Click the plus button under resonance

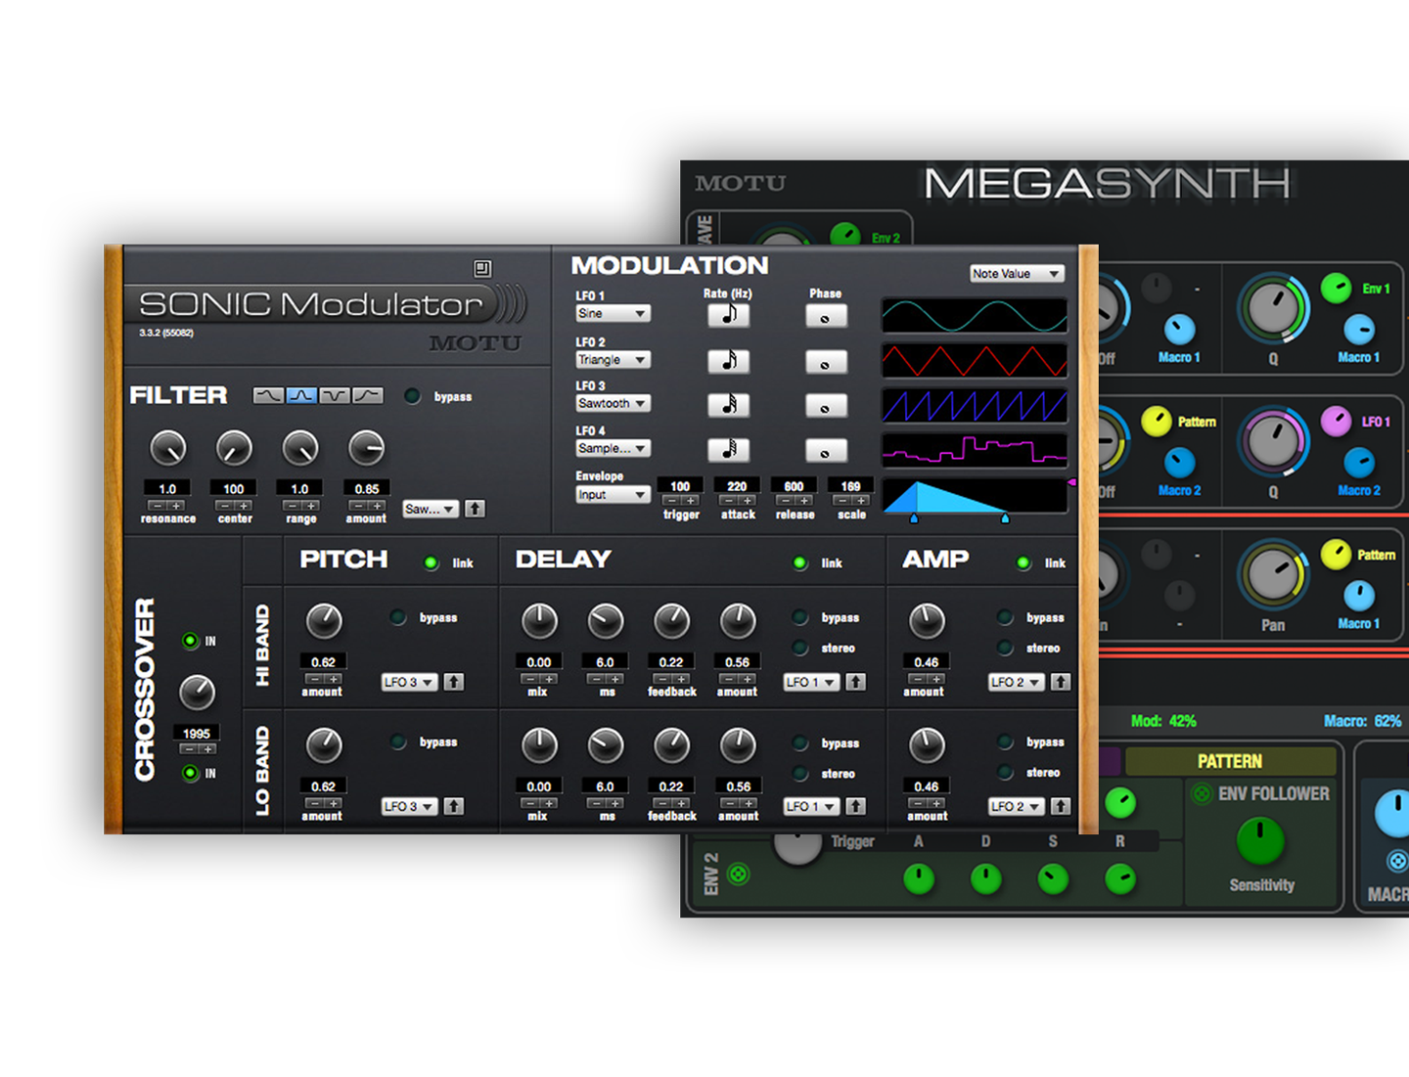click(x=175, y=507)
